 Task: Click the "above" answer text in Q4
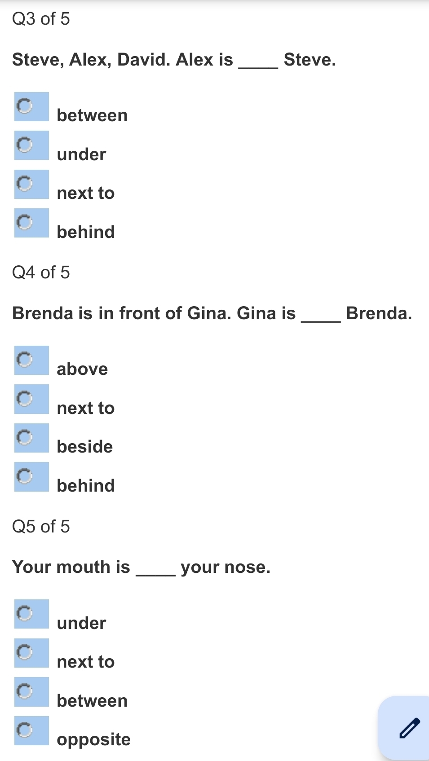(82, 369)
